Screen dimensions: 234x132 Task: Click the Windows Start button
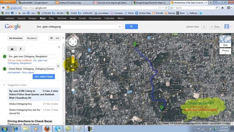pyautogui.click(x=4, y=129)
